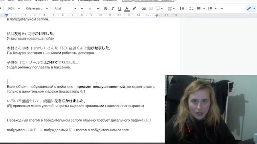Click bold text 'предмет неодушевленный'
The width and height of the screenshot is (257, 144).
pyautogui.click(x=101, y=87)
